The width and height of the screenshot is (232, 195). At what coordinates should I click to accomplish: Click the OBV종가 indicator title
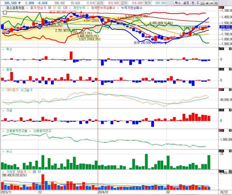(12, 90)
